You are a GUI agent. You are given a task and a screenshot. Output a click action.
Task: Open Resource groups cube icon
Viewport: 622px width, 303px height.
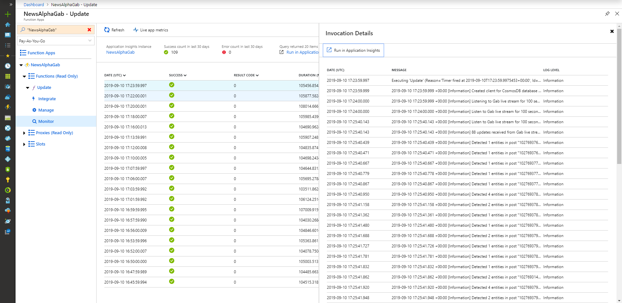coord(8,87)
